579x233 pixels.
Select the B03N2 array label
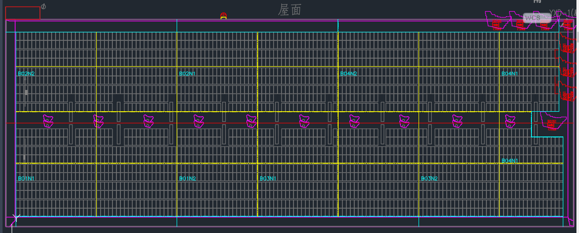tap(429, 179)
